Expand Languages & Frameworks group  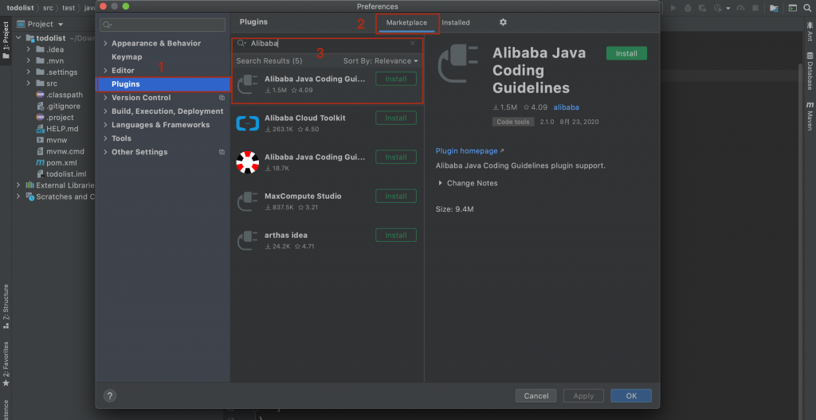(106, 125)
